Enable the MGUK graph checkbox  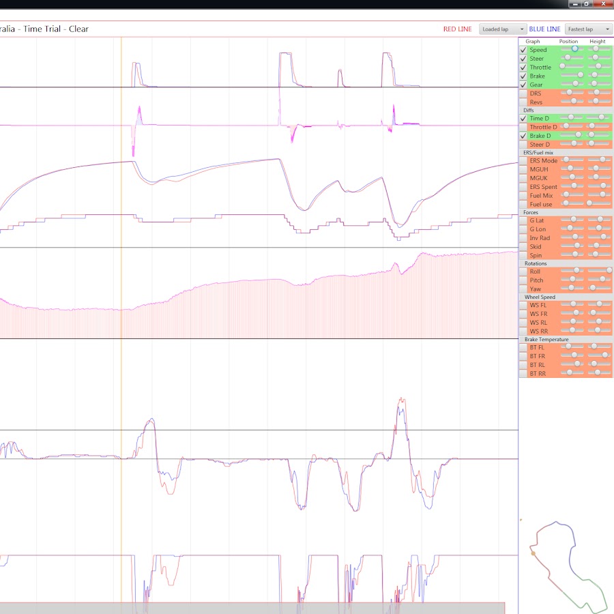click(x=523, y=178)
